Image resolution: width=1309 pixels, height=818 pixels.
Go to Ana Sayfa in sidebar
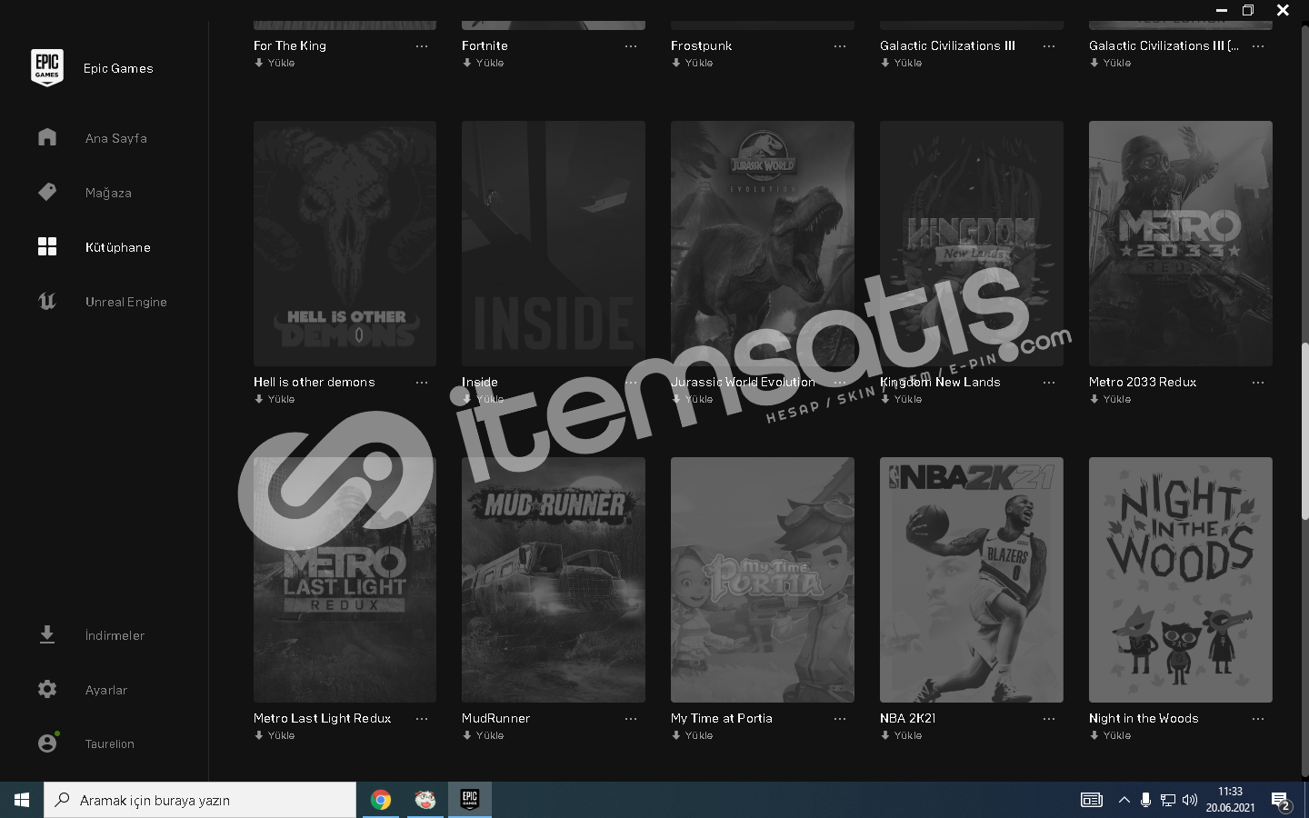tap(116, 138)
